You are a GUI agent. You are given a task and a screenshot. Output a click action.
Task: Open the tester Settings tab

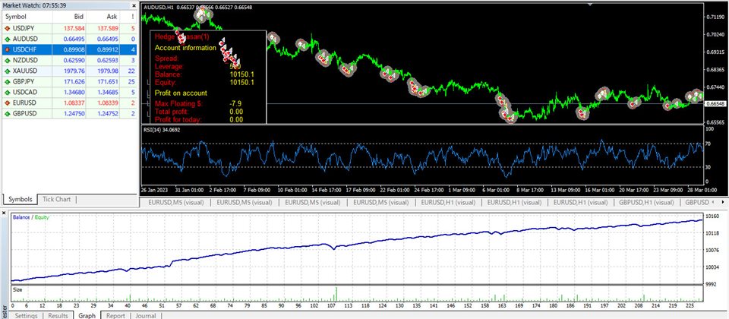[25, 314]
